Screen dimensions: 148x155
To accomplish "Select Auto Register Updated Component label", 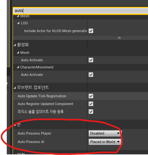I will click(45, 104).
